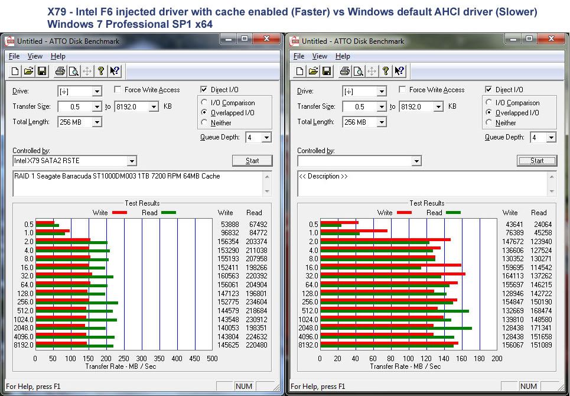Click write value 164113 in right results
Viewport: 570px width, 396px height.
(x=513, y=276)
